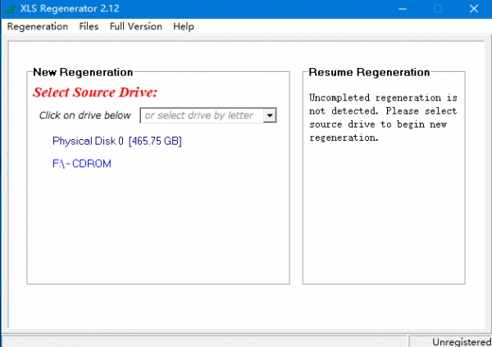Select Physical Disk 0 as source drive
The image size is (492, 347).
(x=117, y=142)
